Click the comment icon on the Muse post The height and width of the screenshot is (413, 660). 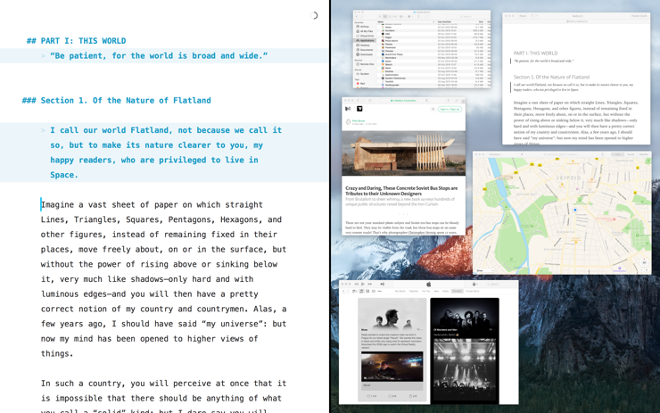tap(392, 396)
